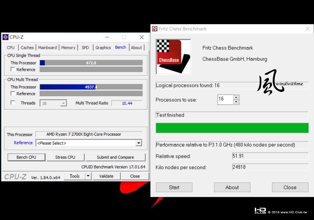Screen dimensions: 314x220
Task: Click the Logical processors found: 16 text
Action: point(188,85)
